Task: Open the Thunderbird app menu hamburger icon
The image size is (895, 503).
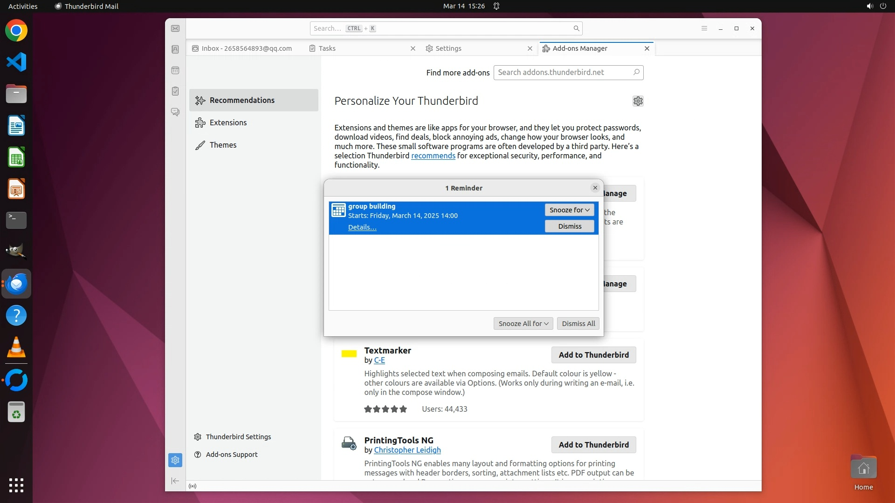Action: pos(704,28)
